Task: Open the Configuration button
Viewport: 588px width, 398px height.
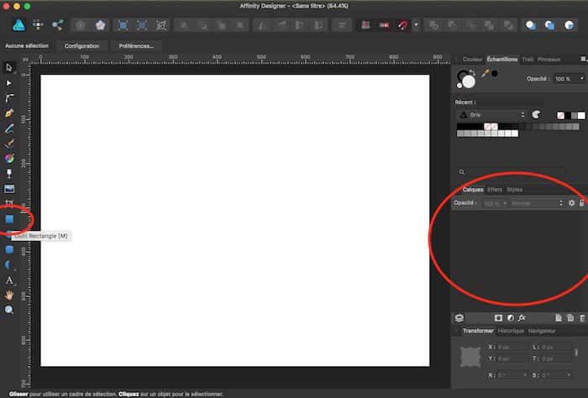Action: 81,45
